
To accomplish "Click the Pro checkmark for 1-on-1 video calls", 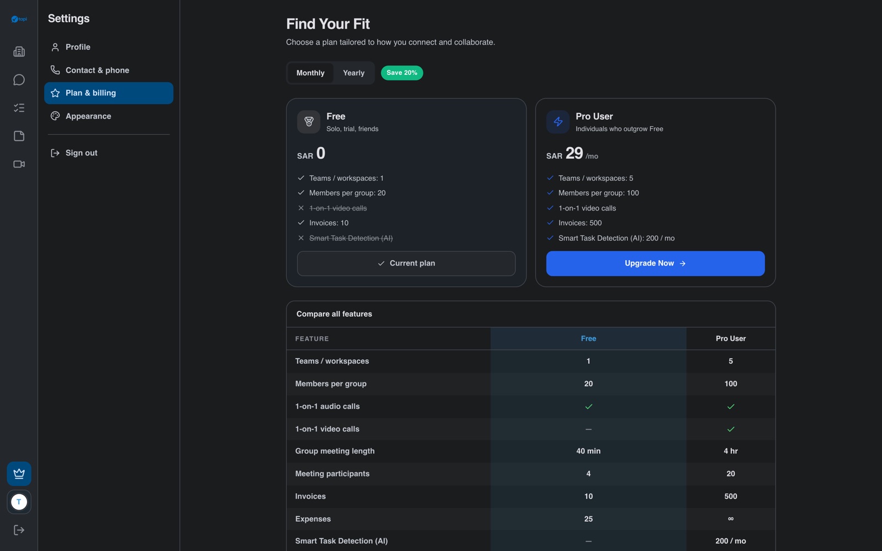I will (x=730, y=429).
